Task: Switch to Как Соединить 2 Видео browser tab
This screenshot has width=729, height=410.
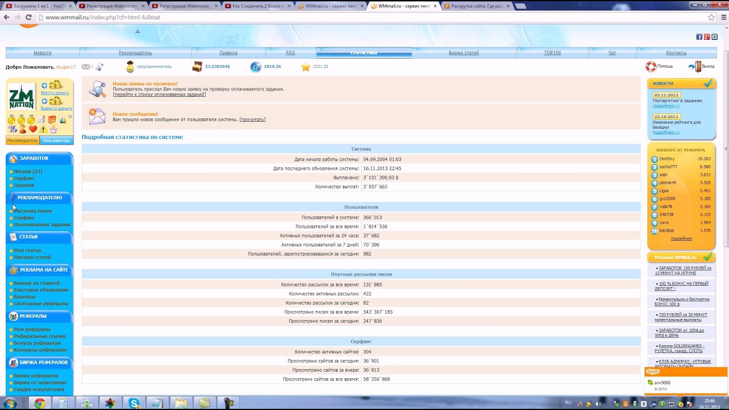Action: pyautogui.click(x=258, y=6)
